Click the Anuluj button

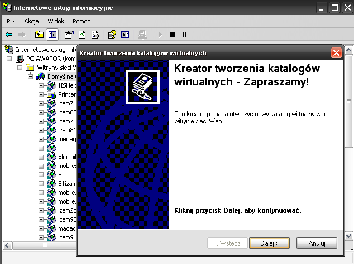pos(317,243)
